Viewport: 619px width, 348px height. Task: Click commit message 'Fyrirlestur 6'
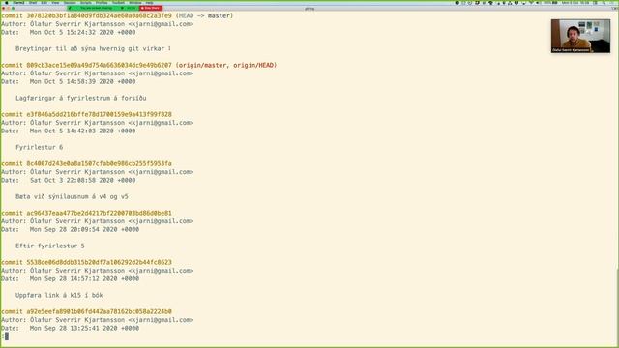tap(39, 147)
